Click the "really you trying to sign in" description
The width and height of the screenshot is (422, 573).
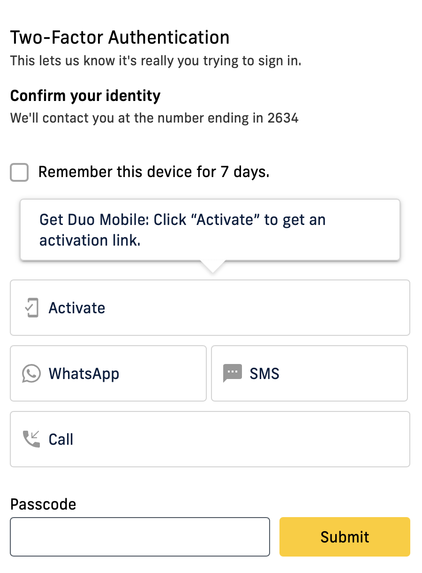(x=156, y=61)
